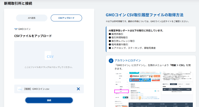Image resolution: width=199 pixels, height=107 pixels.
Task: Select the 【報酬】GMOコイン.csv file name
Action: pyautogui.click(x=37, y=89)
